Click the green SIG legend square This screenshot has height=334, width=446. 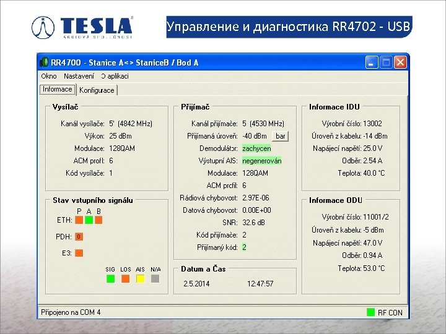coord(110,278)
